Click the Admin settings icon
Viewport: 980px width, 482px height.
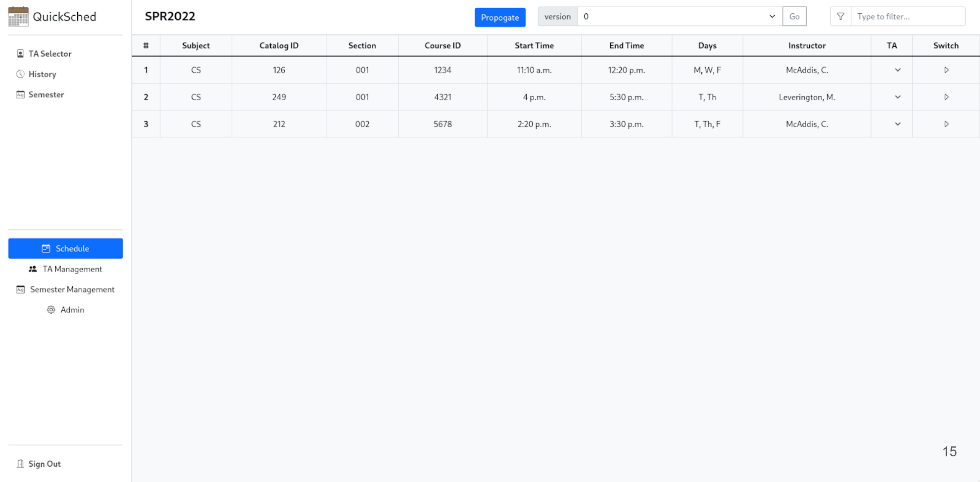[x=50, y=310]
